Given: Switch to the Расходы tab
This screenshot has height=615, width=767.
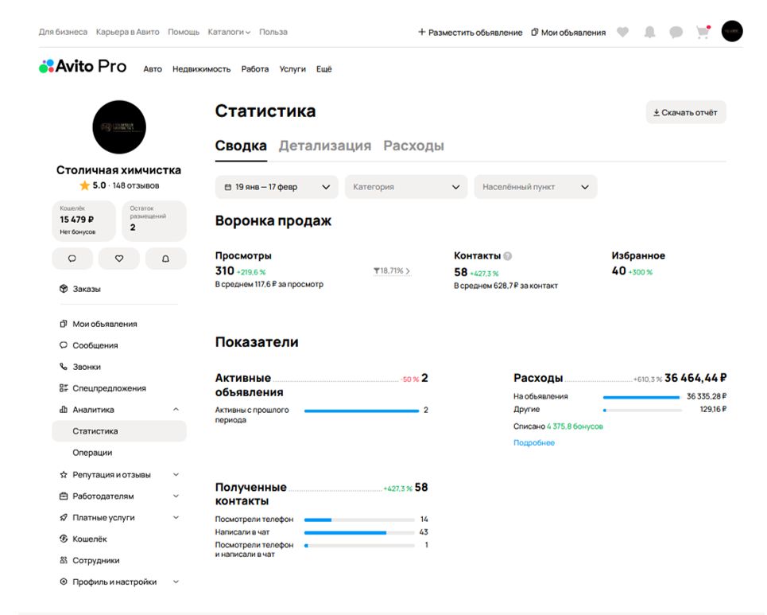Looking at the screenshot, I should pos(413,146).
